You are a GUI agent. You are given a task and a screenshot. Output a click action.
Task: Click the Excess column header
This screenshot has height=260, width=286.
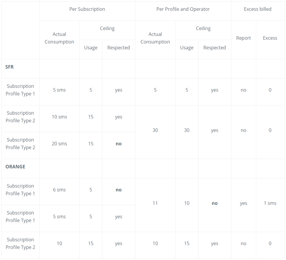pos(270,38)
